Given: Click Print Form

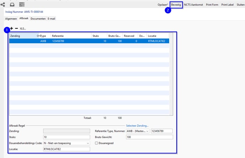Looking at the screenshot, I should [x=212, y=5].
